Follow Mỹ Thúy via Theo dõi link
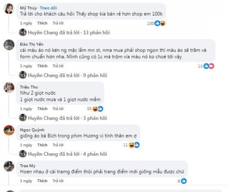The width and height of the screenshot is (228, 192). click(48, 8)
